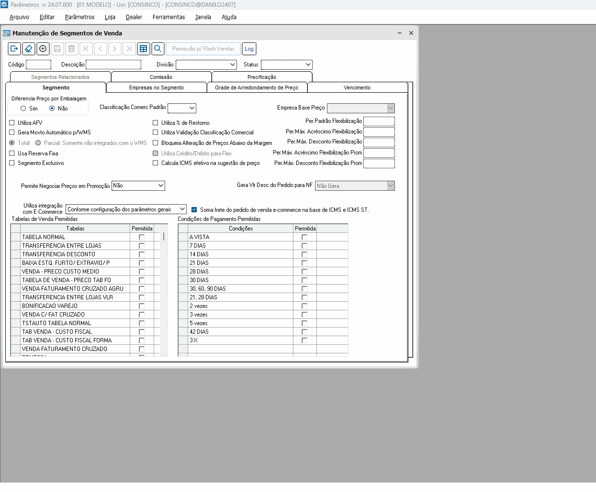Enable the Segmento Exclusivo checkbox
Image resolution: width=596 pixels, height=492 pixels.
point(12,163)
